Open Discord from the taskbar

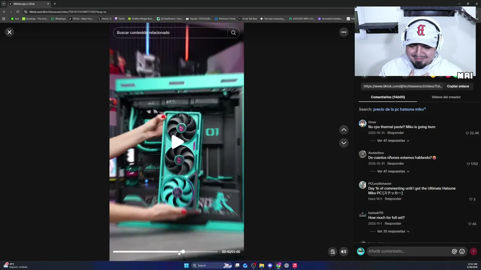coord(270,265)
